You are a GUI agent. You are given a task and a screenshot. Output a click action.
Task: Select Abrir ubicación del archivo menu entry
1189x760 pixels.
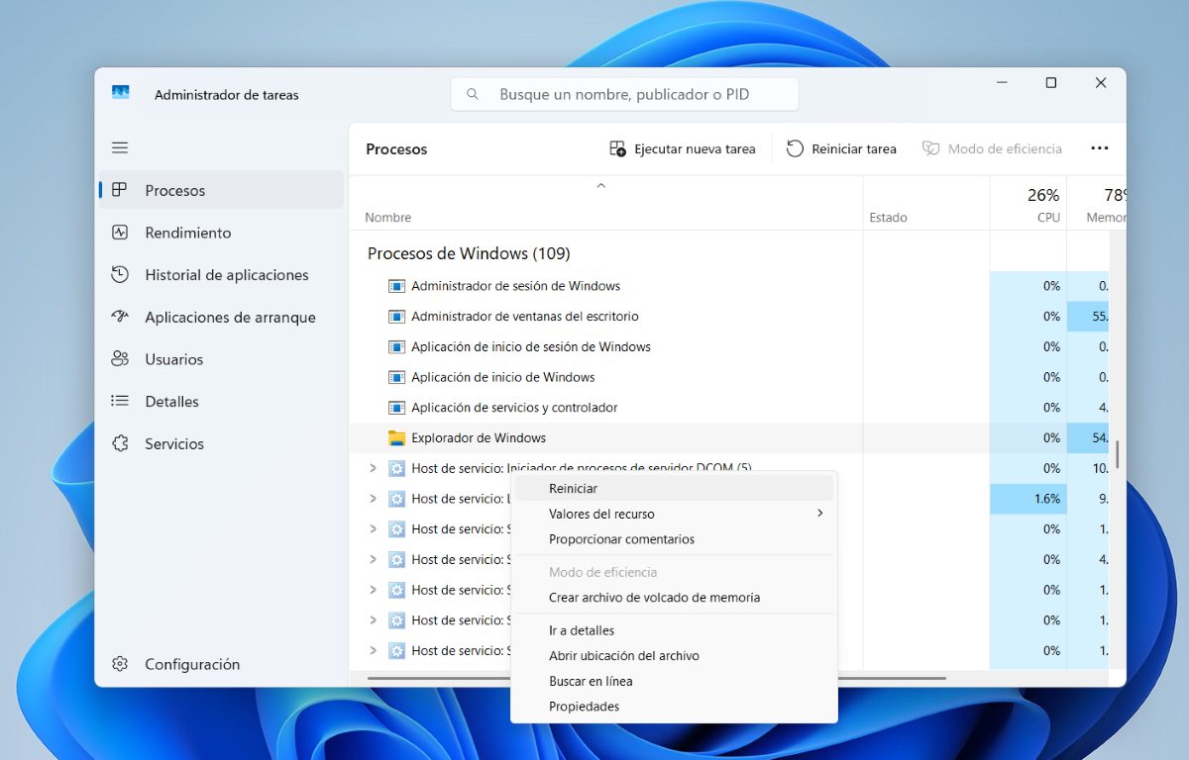[624, 656]
